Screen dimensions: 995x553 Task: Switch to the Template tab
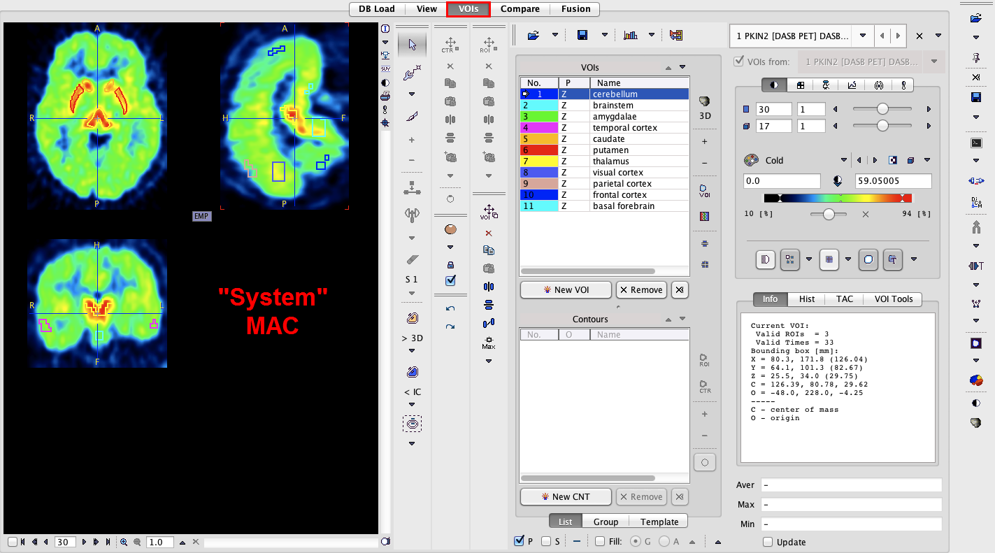click(x=659, y=522)
